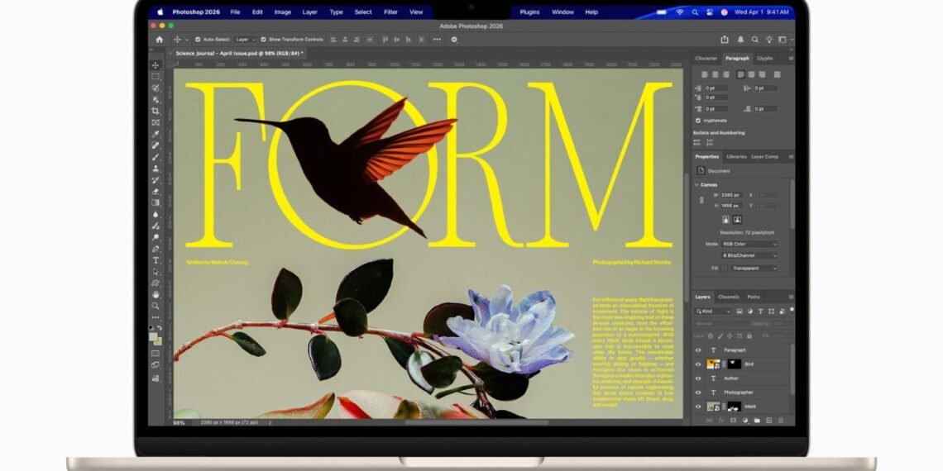Select the Clone Stamp tool

click(x=156, y=169)
